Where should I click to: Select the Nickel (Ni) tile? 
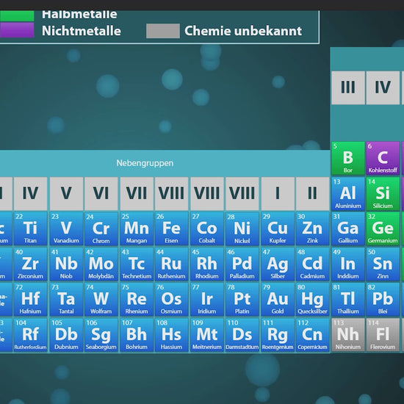pos(242,228)
